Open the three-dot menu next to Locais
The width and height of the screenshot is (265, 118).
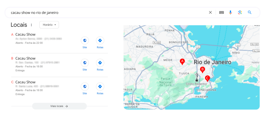pos(31,25)
